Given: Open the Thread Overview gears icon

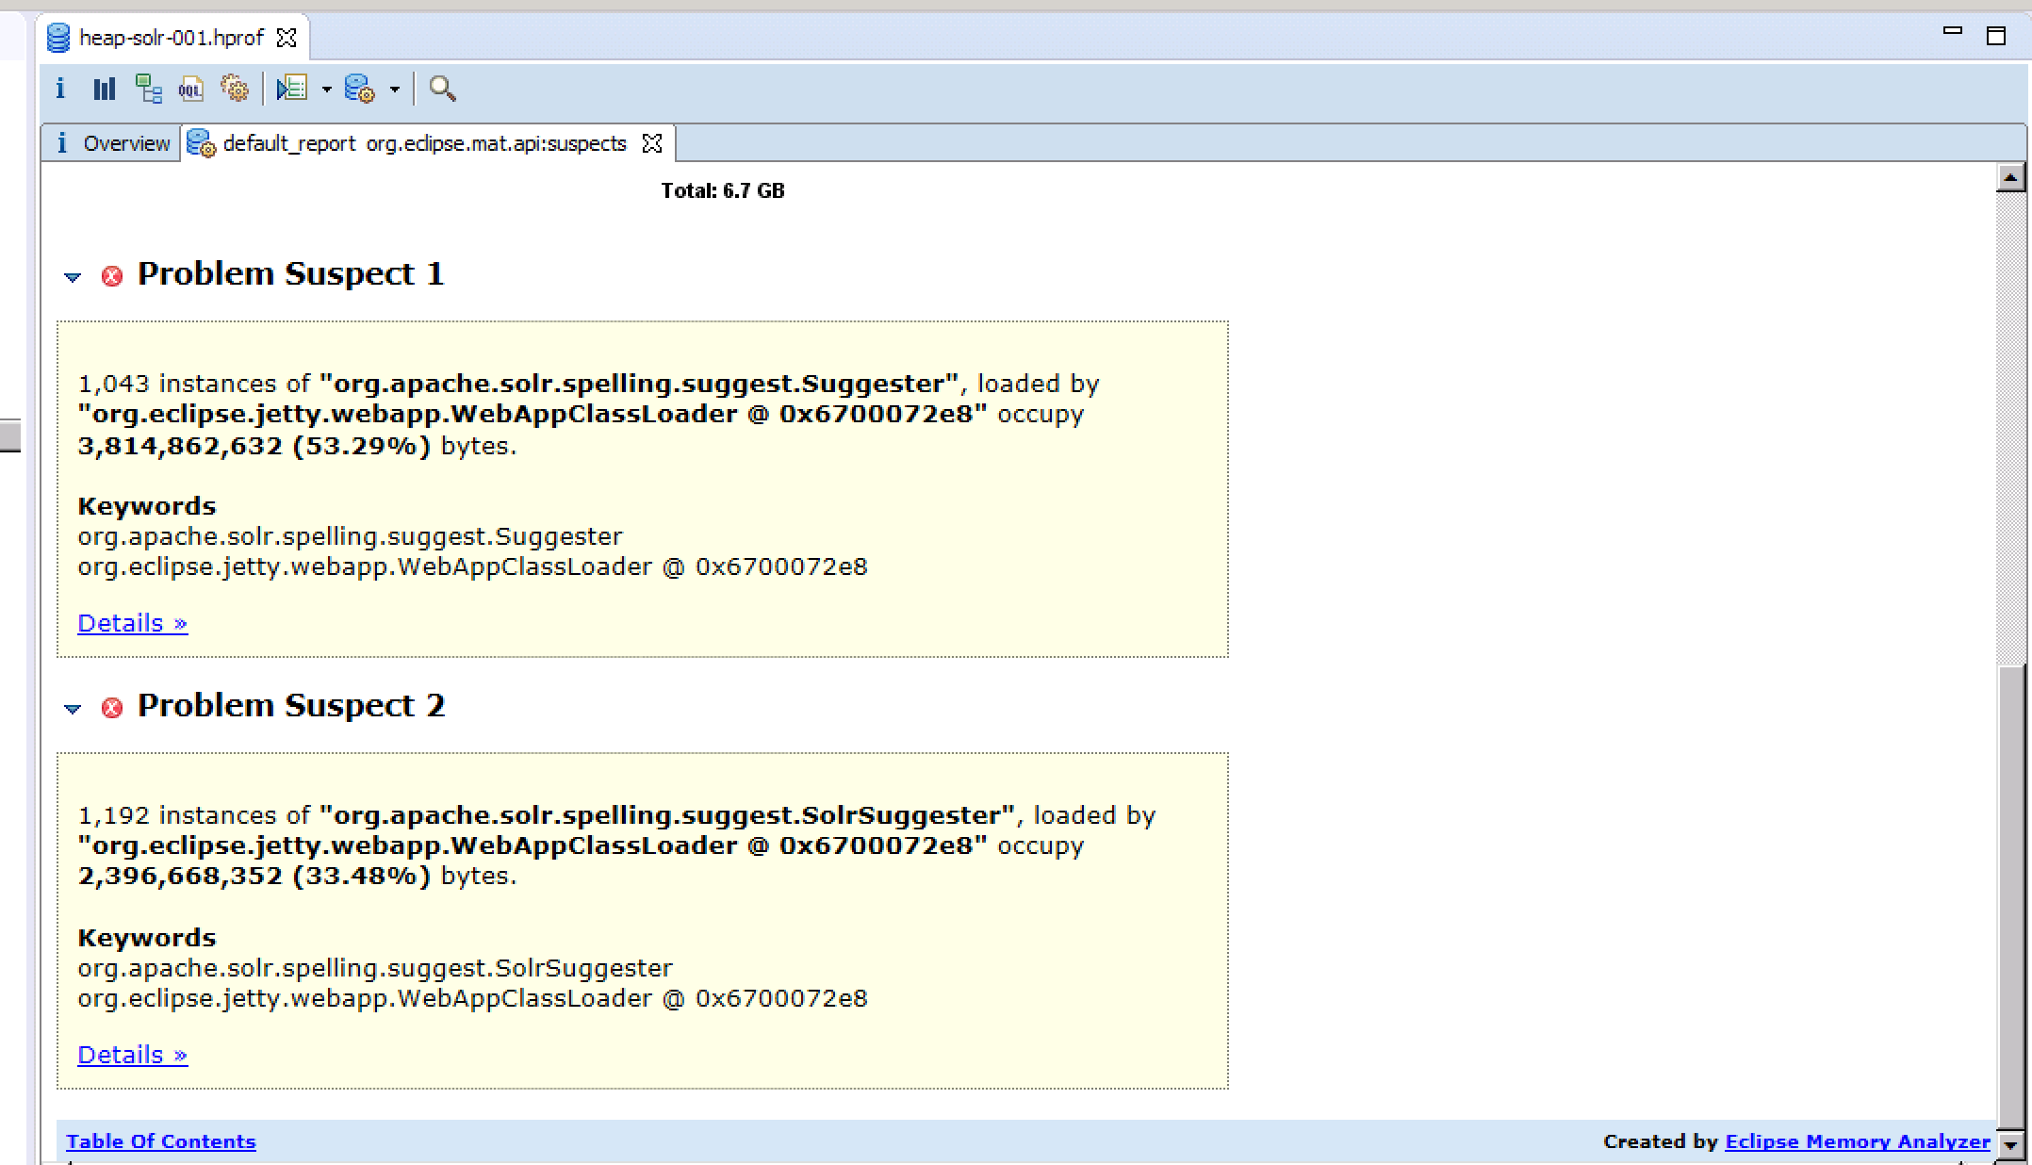Looking at the screenshot, I should pyautogui.click(x=235, y=89).
